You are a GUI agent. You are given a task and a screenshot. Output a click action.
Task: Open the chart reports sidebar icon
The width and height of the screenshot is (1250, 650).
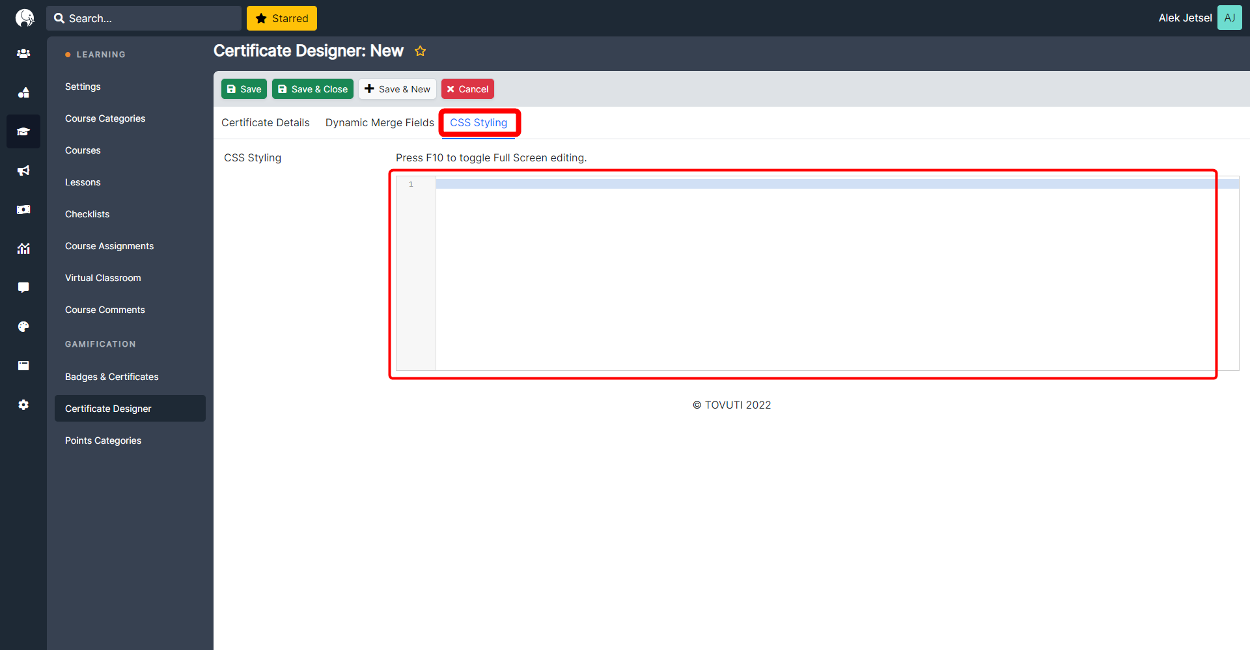pos(23,249)
